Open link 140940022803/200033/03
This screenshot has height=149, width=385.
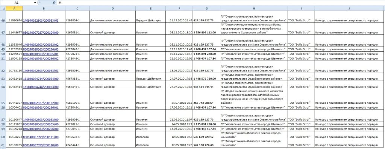click(41, 21)
